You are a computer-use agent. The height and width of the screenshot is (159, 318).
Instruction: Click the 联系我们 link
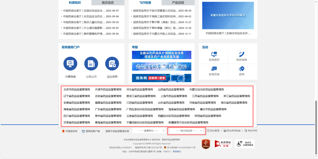coord(177,152)
